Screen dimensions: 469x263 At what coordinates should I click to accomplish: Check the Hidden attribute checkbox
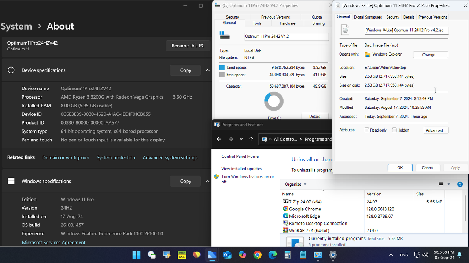[394, 130]
